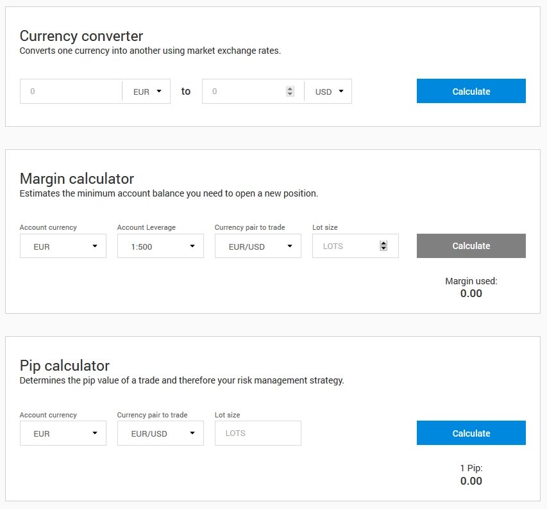
Task: Open the EUR source currency dropdown
Action: pos(147,92)
